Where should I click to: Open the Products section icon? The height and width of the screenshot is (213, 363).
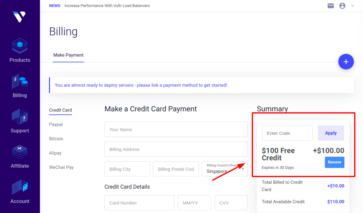(20, 46)
